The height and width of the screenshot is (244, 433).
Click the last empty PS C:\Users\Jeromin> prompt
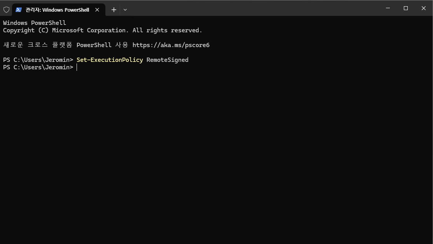tap(38, 67)
